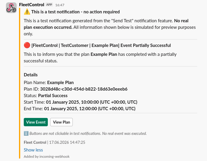Click the Plan ID value text
This screenshot has width=207, height=161.
coord(84,89)
